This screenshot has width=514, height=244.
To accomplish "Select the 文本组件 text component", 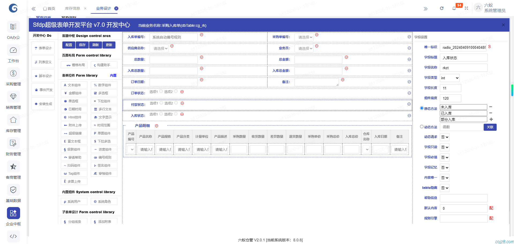I will [74, 85].
